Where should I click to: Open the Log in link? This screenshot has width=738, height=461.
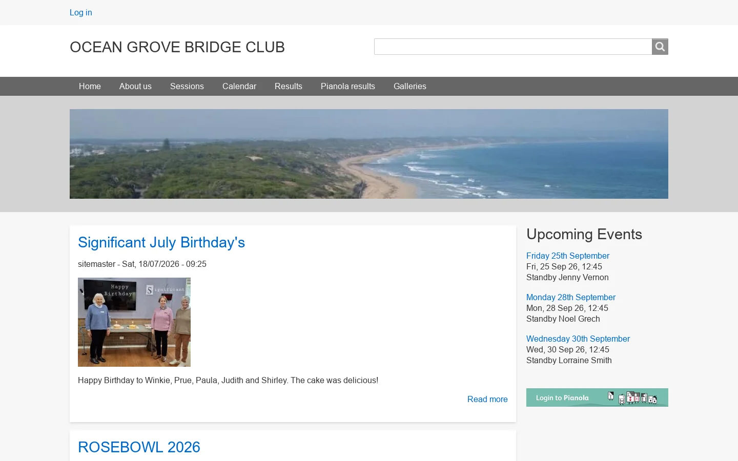pos(81,12)
